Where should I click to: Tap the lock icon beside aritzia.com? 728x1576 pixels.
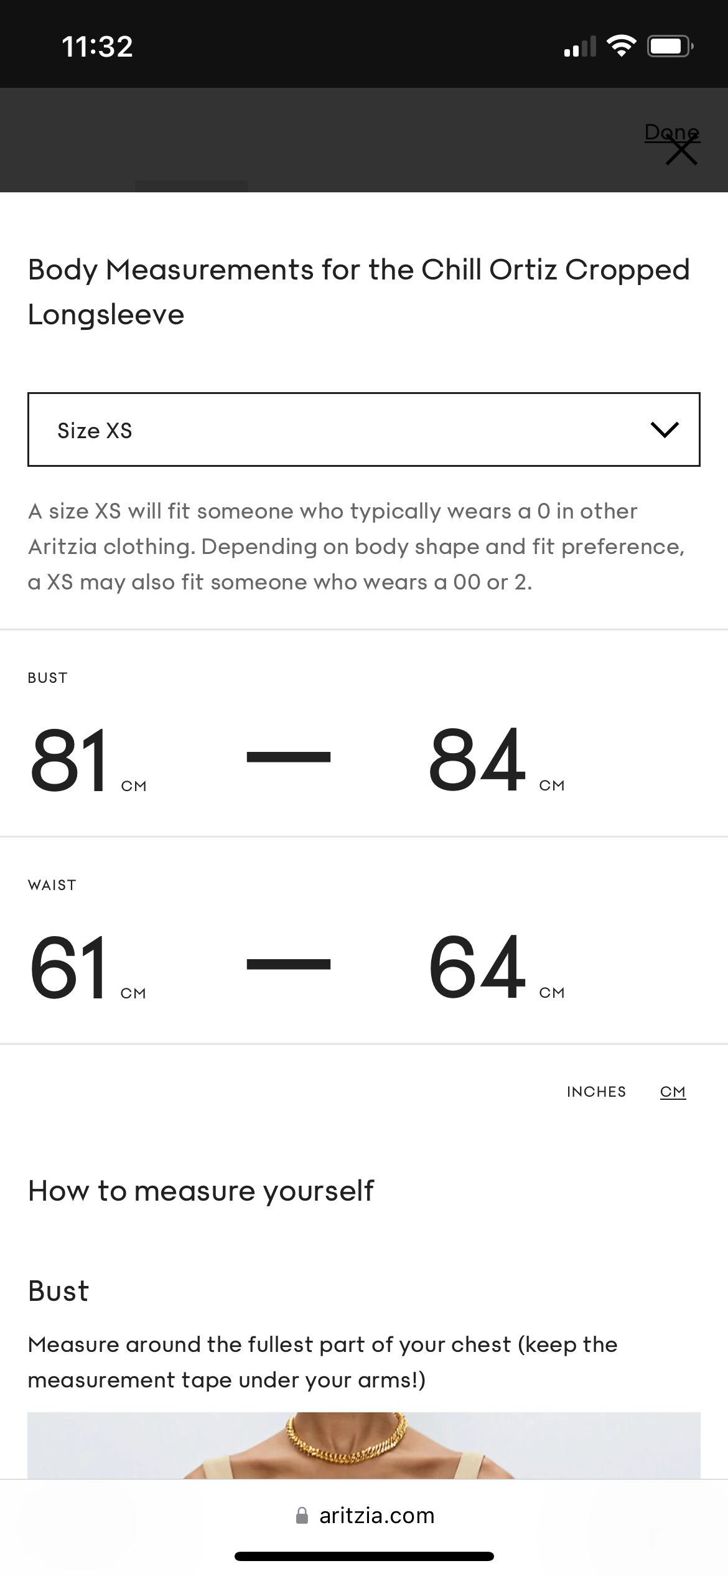tap(302, 1516)
